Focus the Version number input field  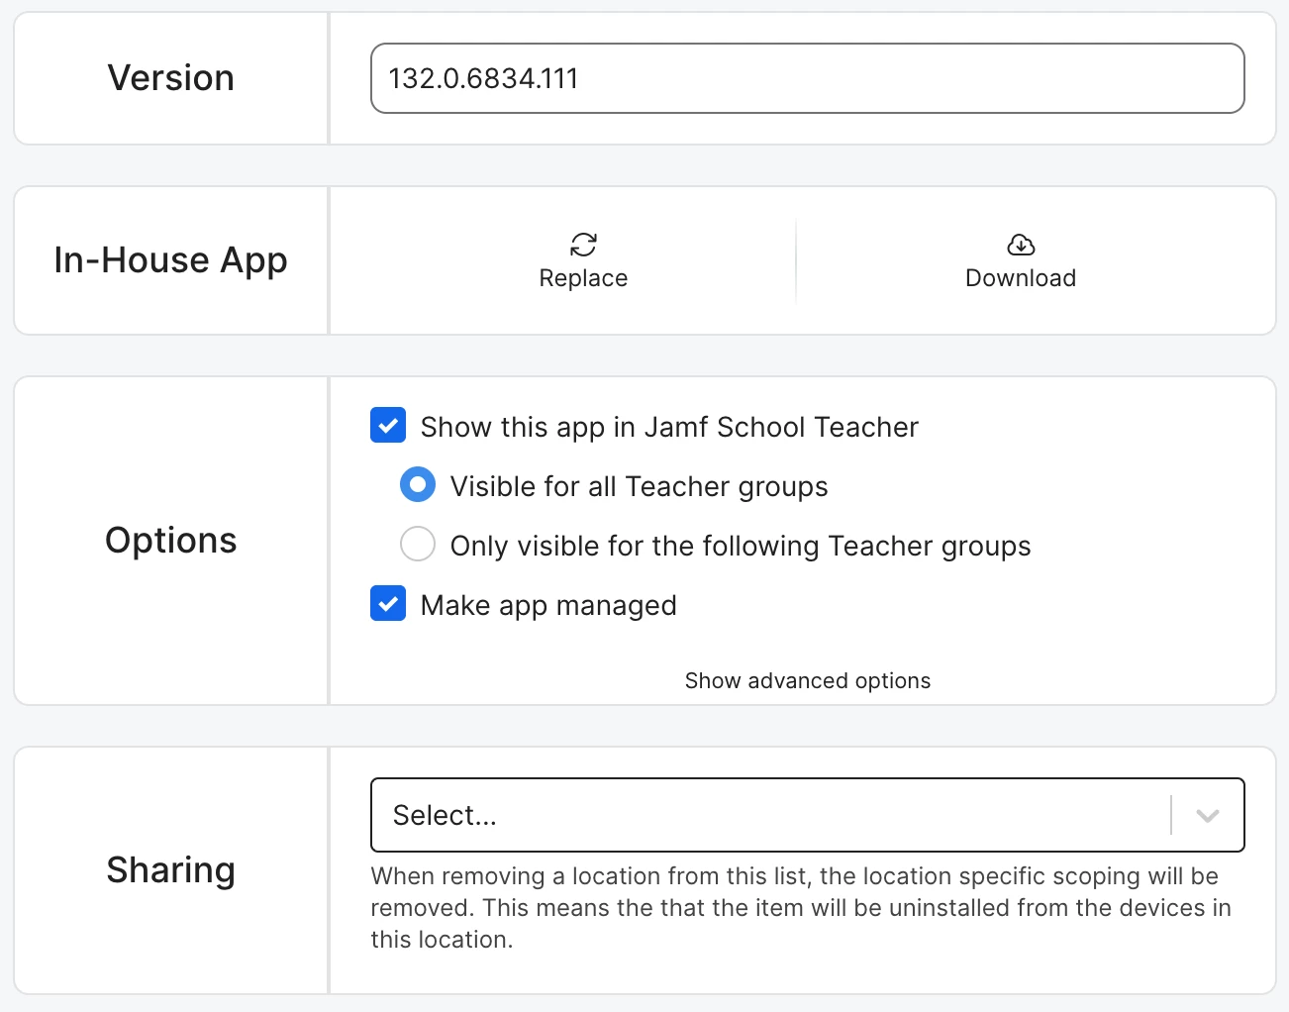pos(808,78)
